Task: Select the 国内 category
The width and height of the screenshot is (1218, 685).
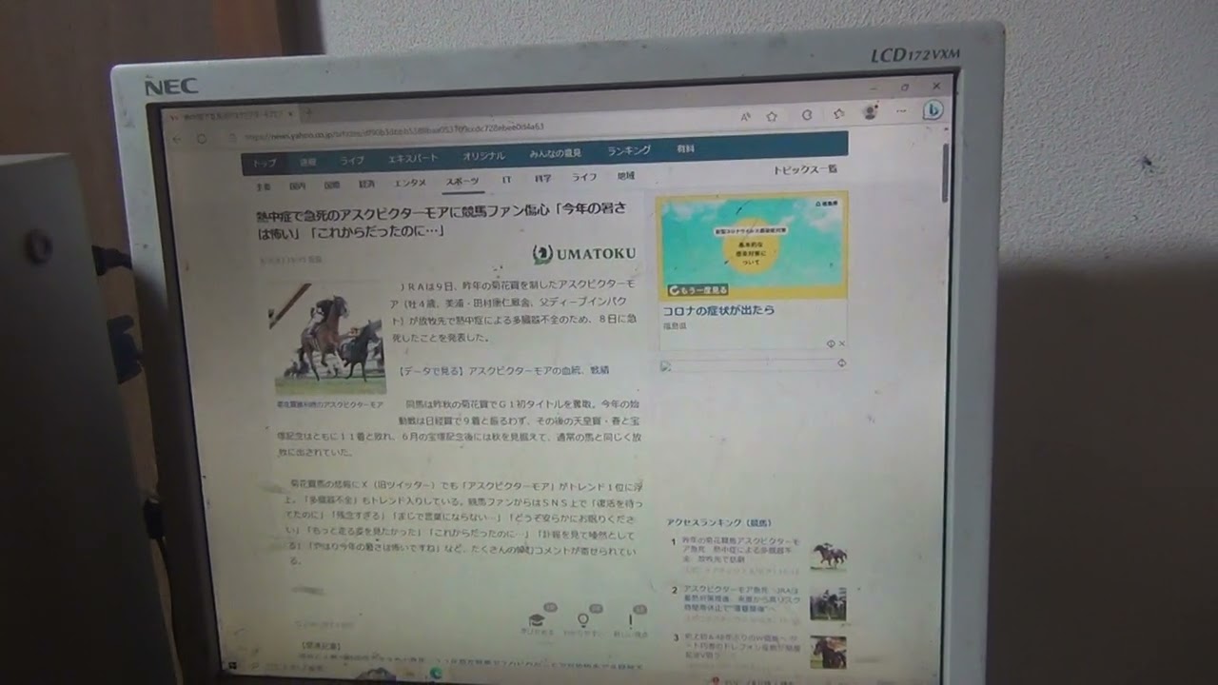Action: point(298,186)
